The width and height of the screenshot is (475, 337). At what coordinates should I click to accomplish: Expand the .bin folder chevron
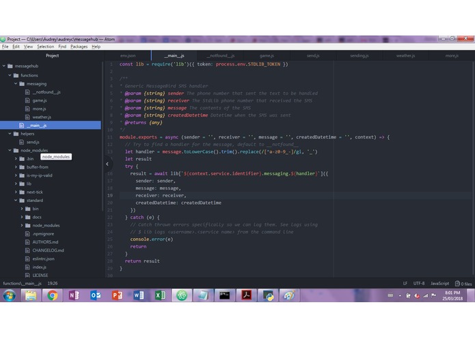[16, 159]
